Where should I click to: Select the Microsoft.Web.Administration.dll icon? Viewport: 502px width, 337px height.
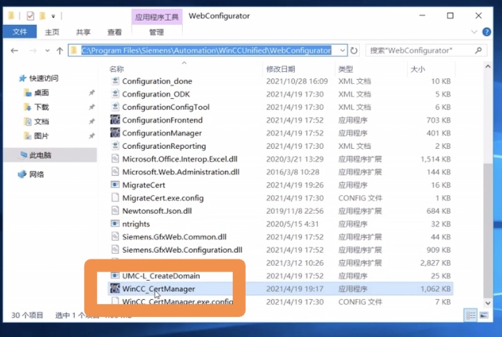point(115,172)
